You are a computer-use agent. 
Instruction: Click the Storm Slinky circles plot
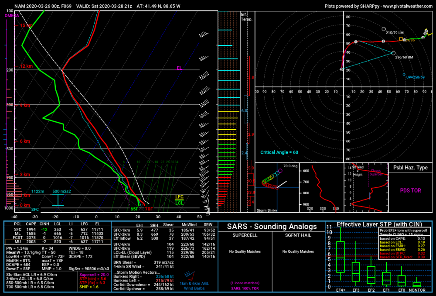[x=270, y=181]
